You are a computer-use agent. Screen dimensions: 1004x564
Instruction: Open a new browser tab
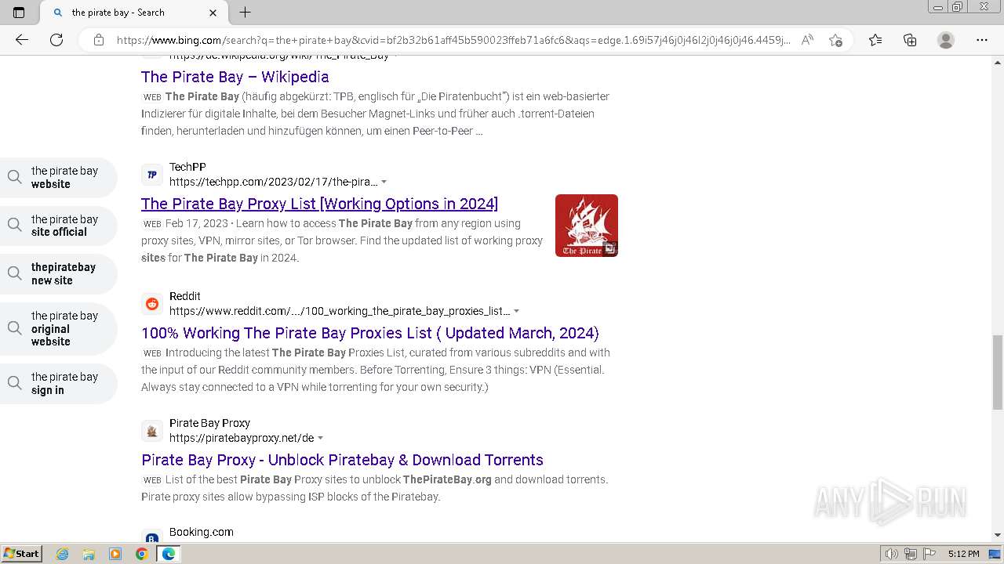pyautogui.click(x=245, y=13)
